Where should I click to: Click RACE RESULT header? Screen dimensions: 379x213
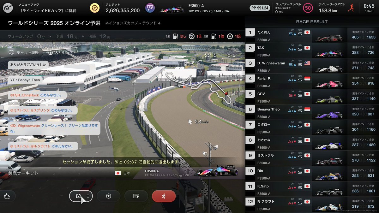coord(312,22)
